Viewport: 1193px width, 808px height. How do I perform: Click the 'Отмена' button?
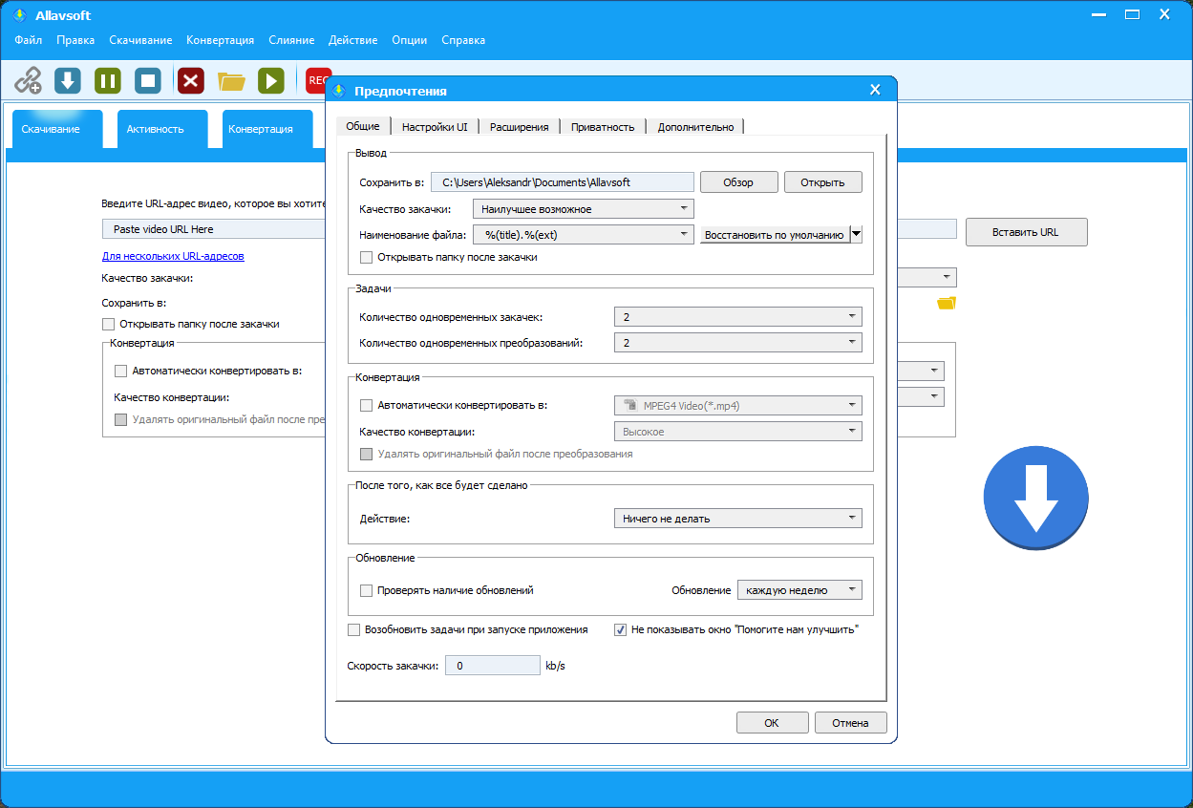click(x=850, y=723)
